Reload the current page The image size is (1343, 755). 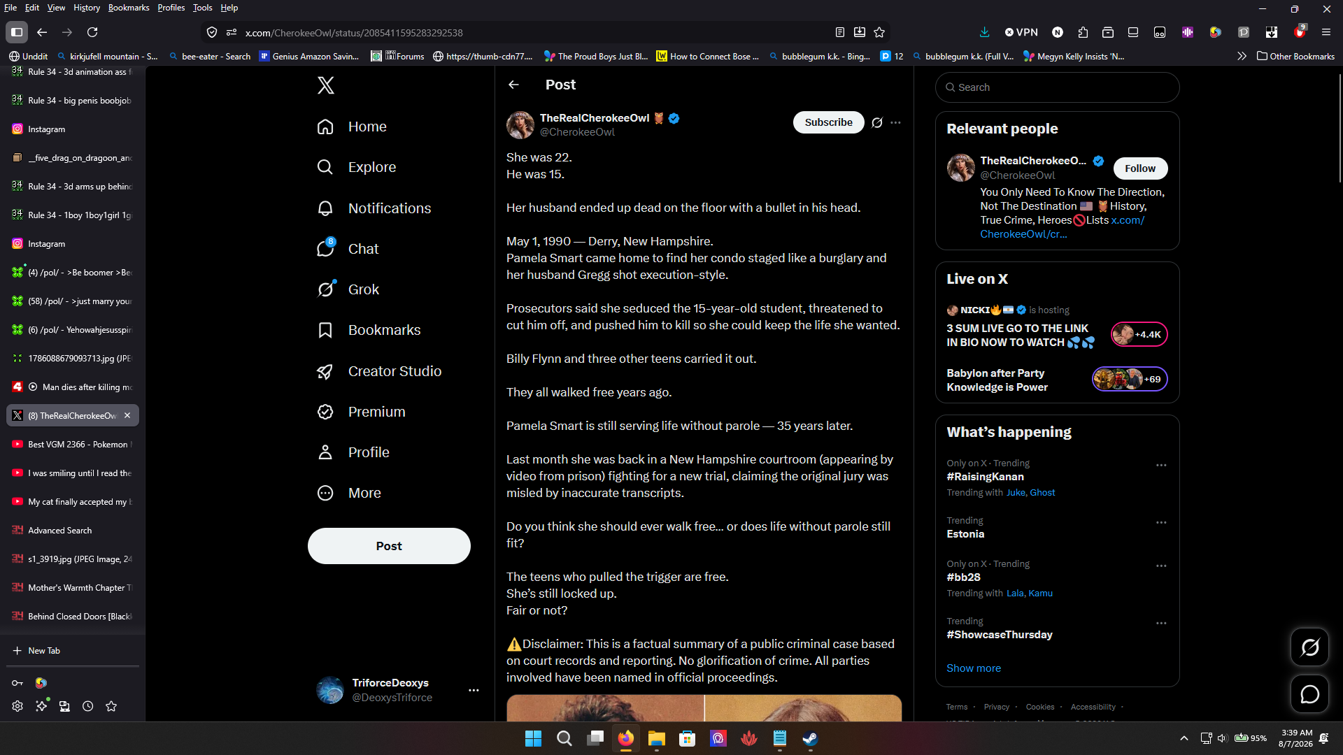[x=92, y=32]
